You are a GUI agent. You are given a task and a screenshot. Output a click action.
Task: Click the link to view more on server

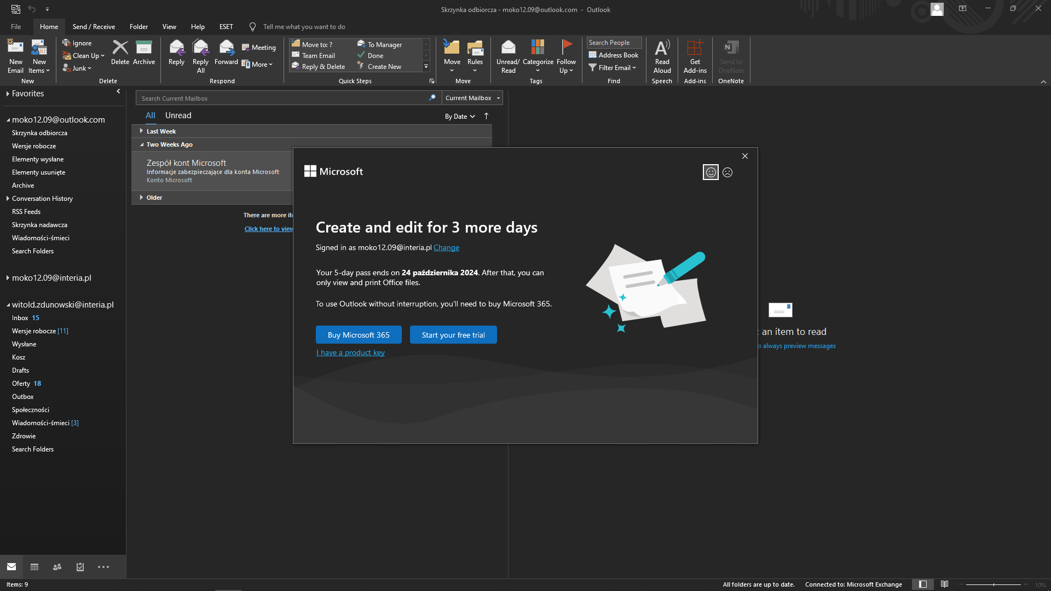pos(269,229)
